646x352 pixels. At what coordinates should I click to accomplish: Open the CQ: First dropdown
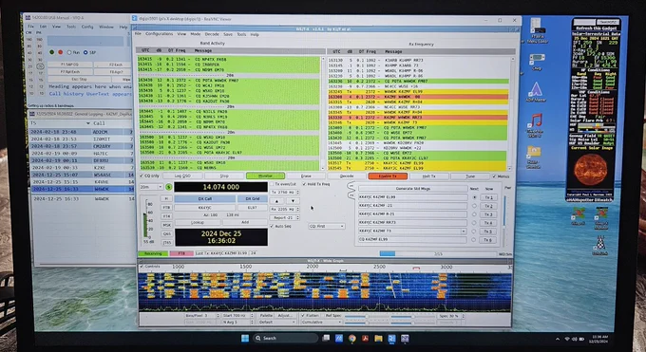pos(326,226)
